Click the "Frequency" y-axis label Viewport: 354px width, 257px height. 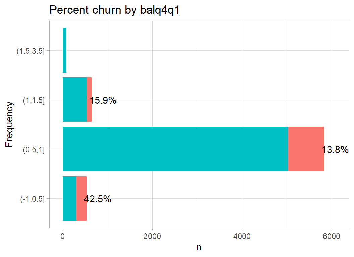10,124
